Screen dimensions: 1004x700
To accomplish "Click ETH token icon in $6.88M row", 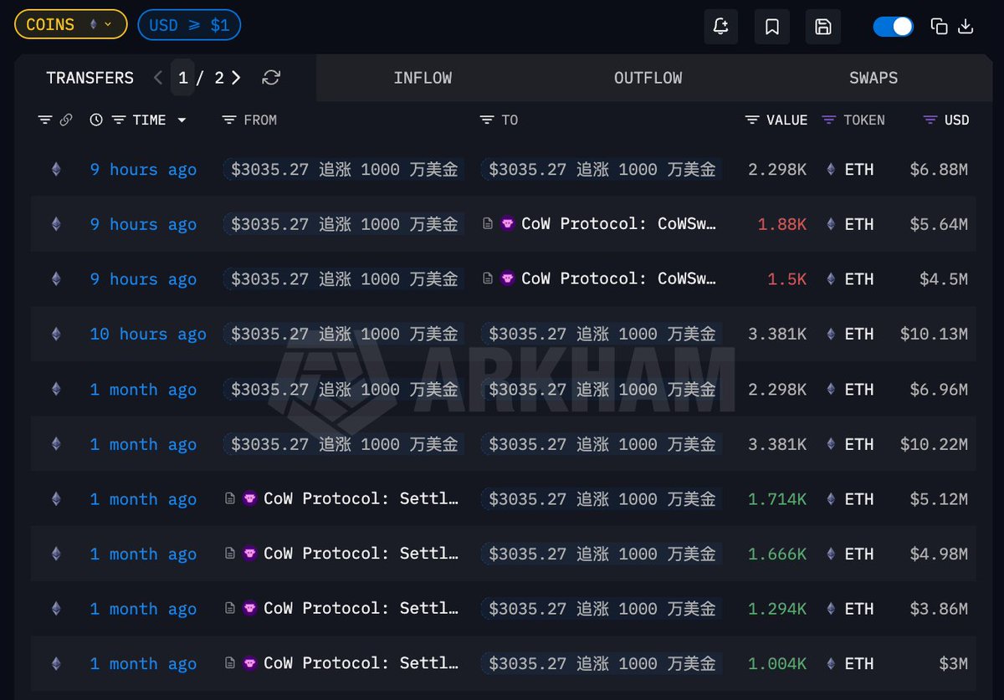I will click(x=831, y=170).
